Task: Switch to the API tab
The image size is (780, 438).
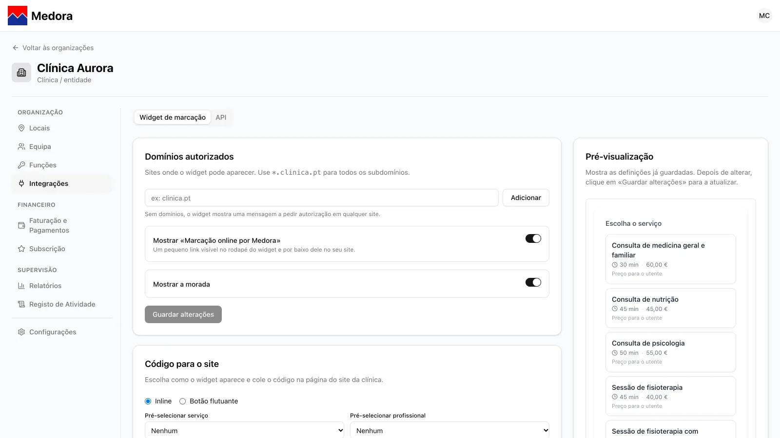Action: (x=221, y=117)
